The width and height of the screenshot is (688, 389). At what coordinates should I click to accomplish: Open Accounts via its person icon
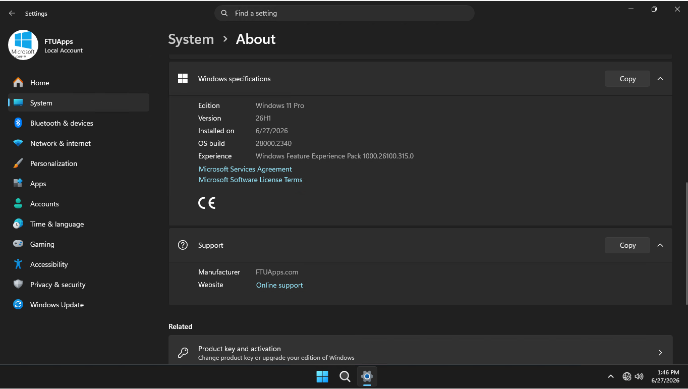pos(18,204)
